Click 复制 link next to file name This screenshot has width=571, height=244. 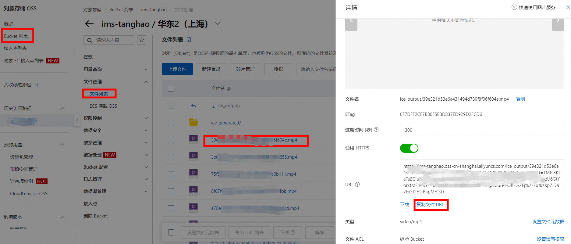pyautogui.click(x=520, y=99)
